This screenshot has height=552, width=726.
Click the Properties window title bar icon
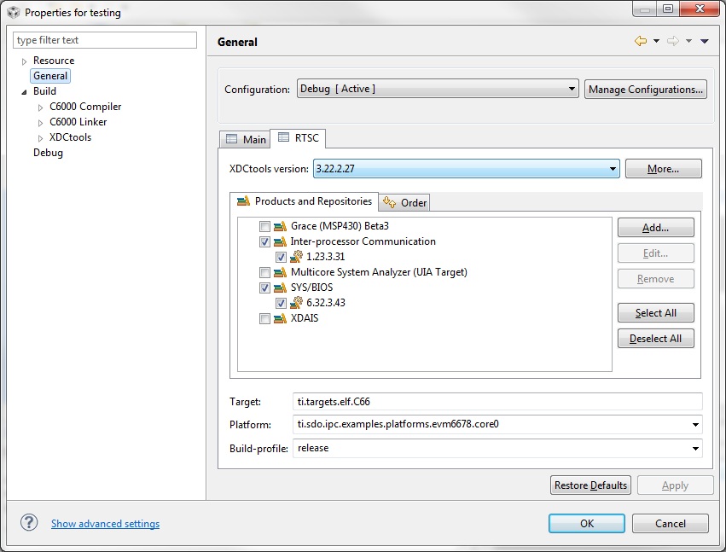pos(14,13)
